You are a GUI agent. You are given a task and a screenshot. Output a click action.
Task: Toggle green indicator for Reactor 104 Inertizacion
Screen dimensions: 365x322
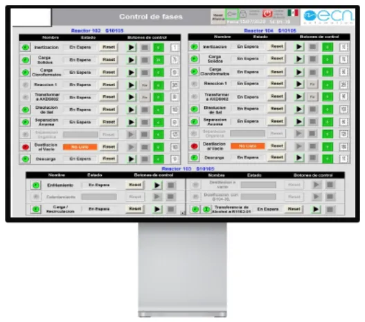194,46
